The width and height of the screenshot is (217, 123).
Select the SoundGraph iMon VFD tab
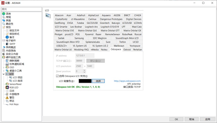[68, 42]
